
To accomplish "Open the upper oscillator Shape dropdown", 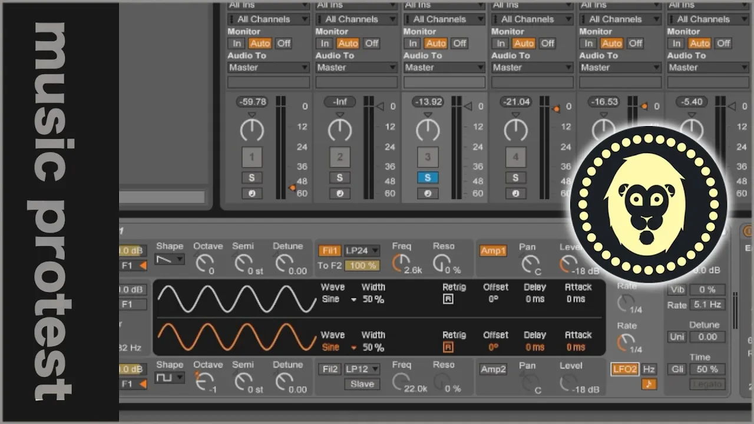I will [x=170, y=259].
